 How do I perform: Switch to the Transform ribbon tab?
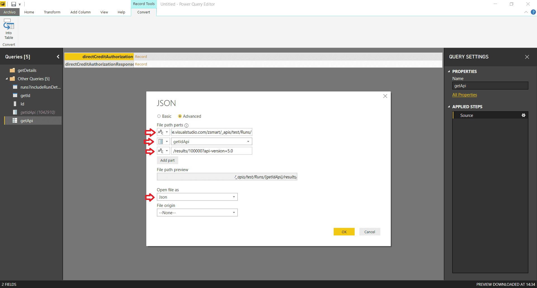52,12
